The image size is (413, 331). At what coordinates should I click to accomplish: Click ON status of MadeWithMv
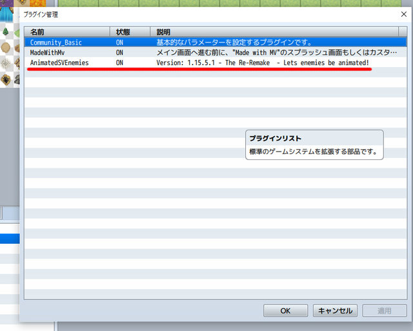coord(119,53)
